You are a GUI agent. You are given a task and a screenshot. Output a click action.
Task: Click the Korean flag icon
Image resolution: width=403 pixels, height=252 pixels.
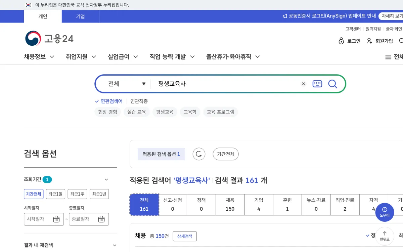tap(28, 5)
